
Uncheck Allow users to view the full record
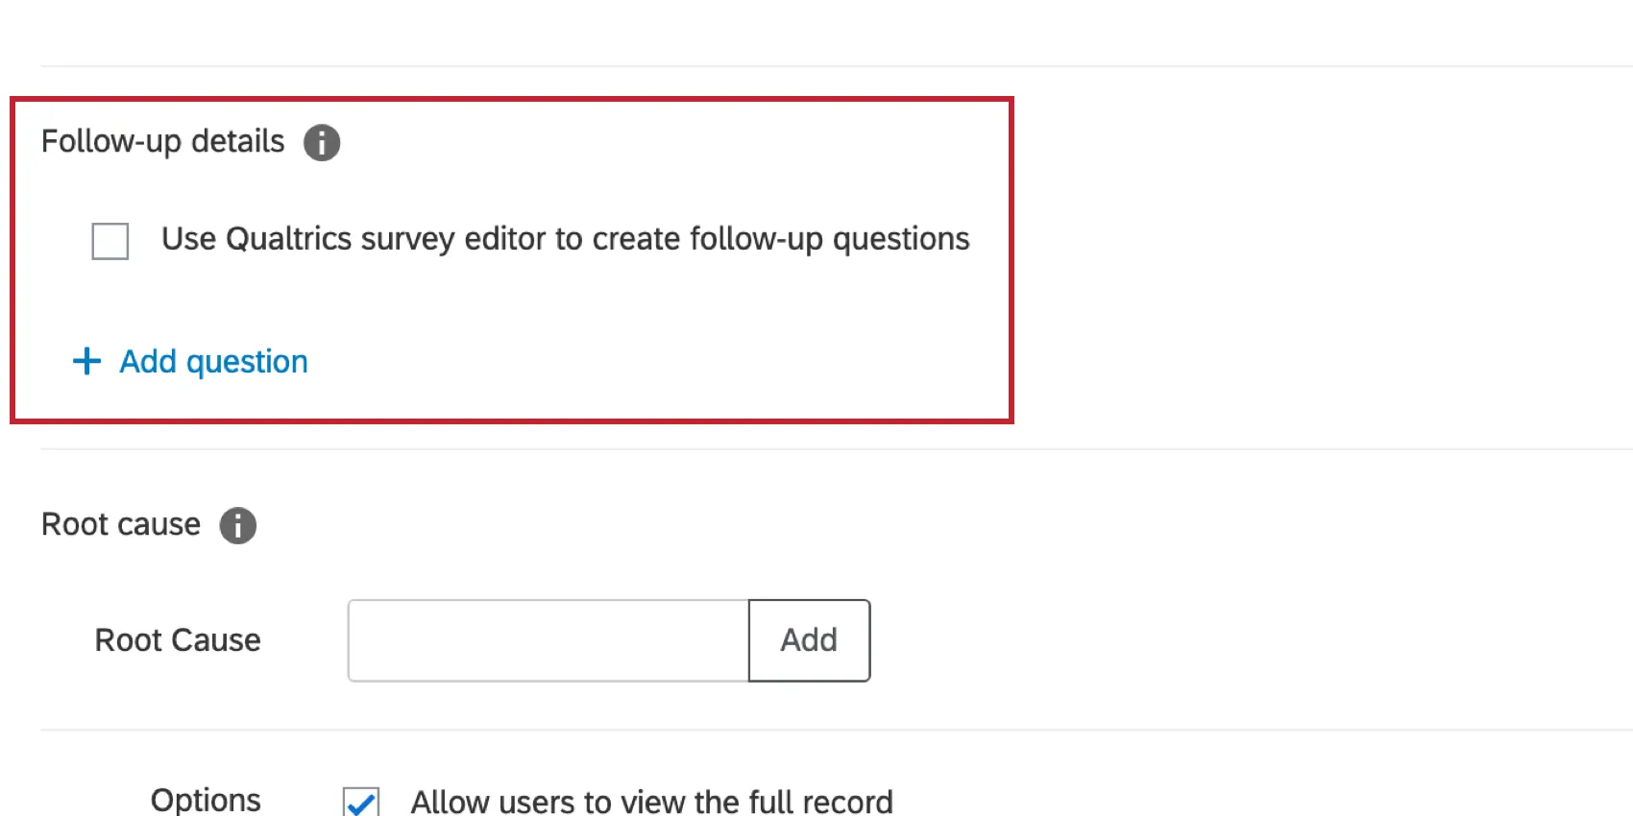click(359, 804)
